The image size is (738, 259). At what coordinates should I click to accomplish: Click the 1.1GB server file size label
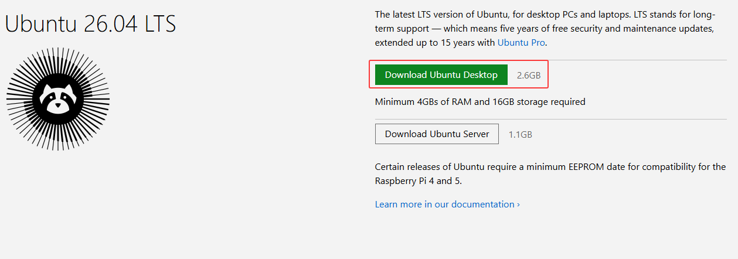click(x=521, y=134)
